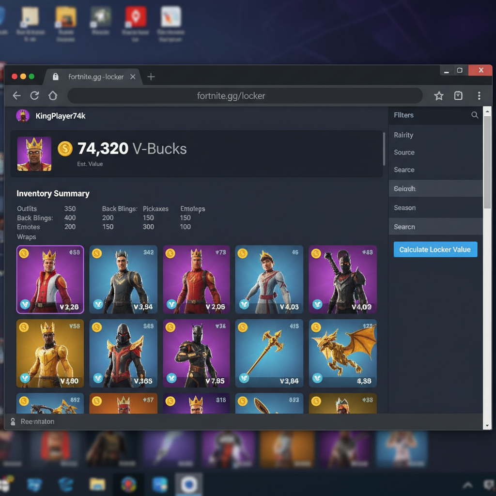The height and width of the screenshot is (496, 496).
Task: Bookmark this page with the star icon
Action: pos(439,95)
